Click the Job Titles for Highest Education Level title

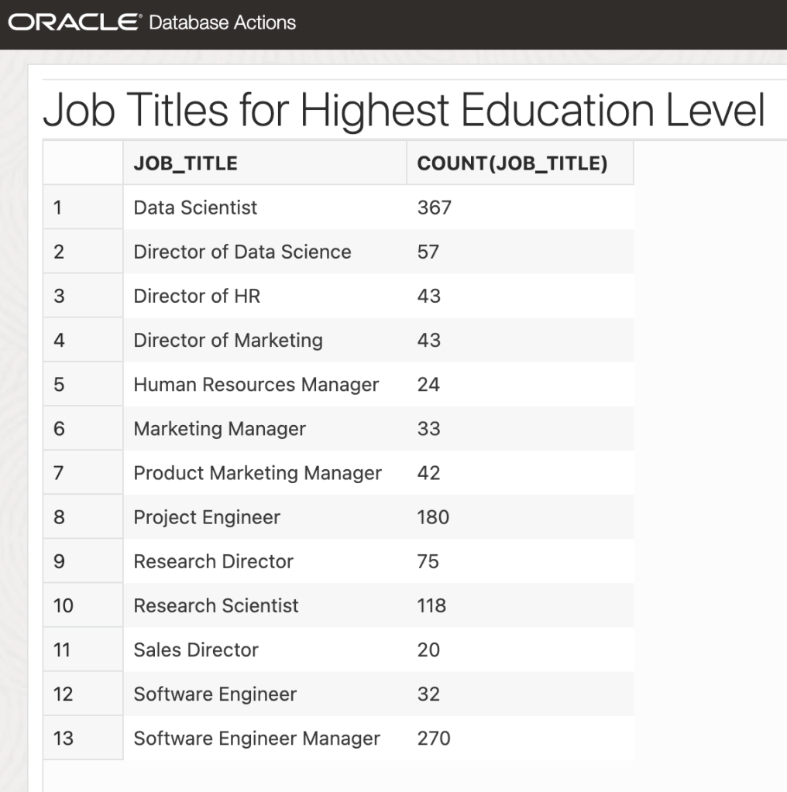coord(404,111)
